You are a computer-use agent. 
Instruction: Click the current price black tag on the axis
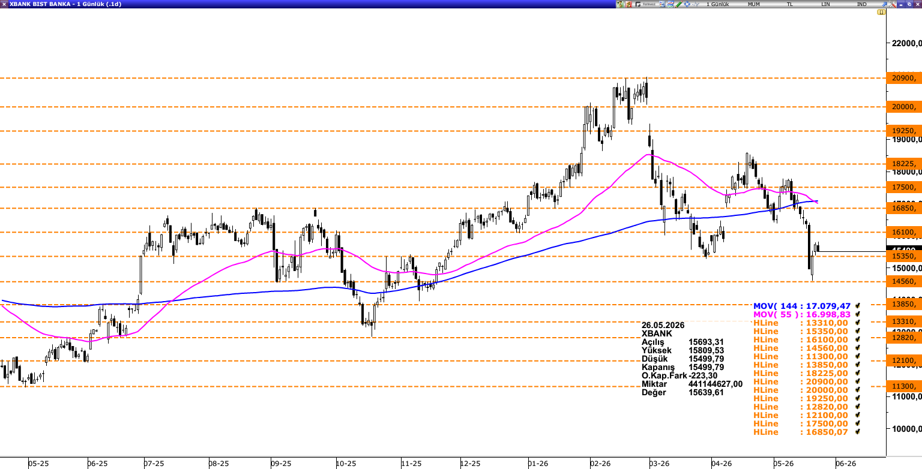(904, 249)
